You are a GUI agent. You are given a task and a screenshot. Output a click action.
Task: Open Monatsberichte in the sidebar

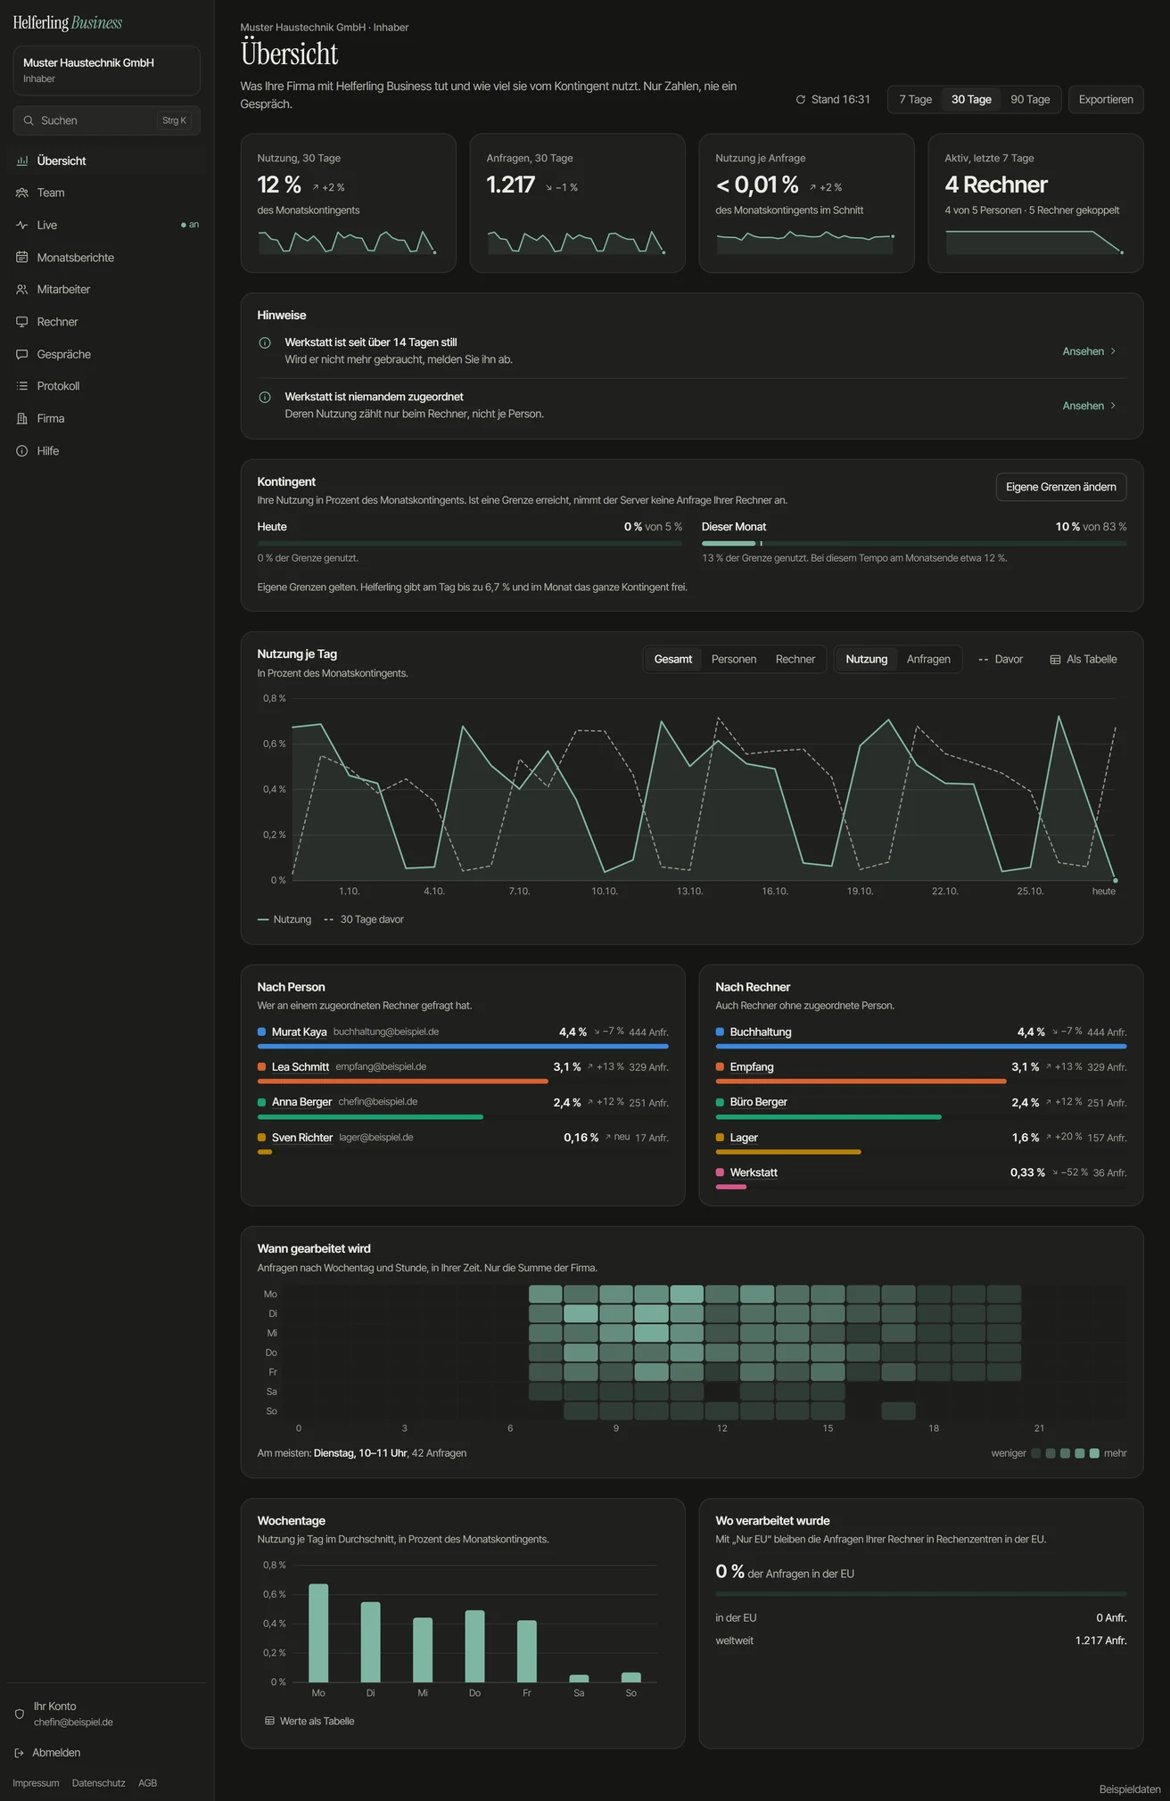point(107,258)
